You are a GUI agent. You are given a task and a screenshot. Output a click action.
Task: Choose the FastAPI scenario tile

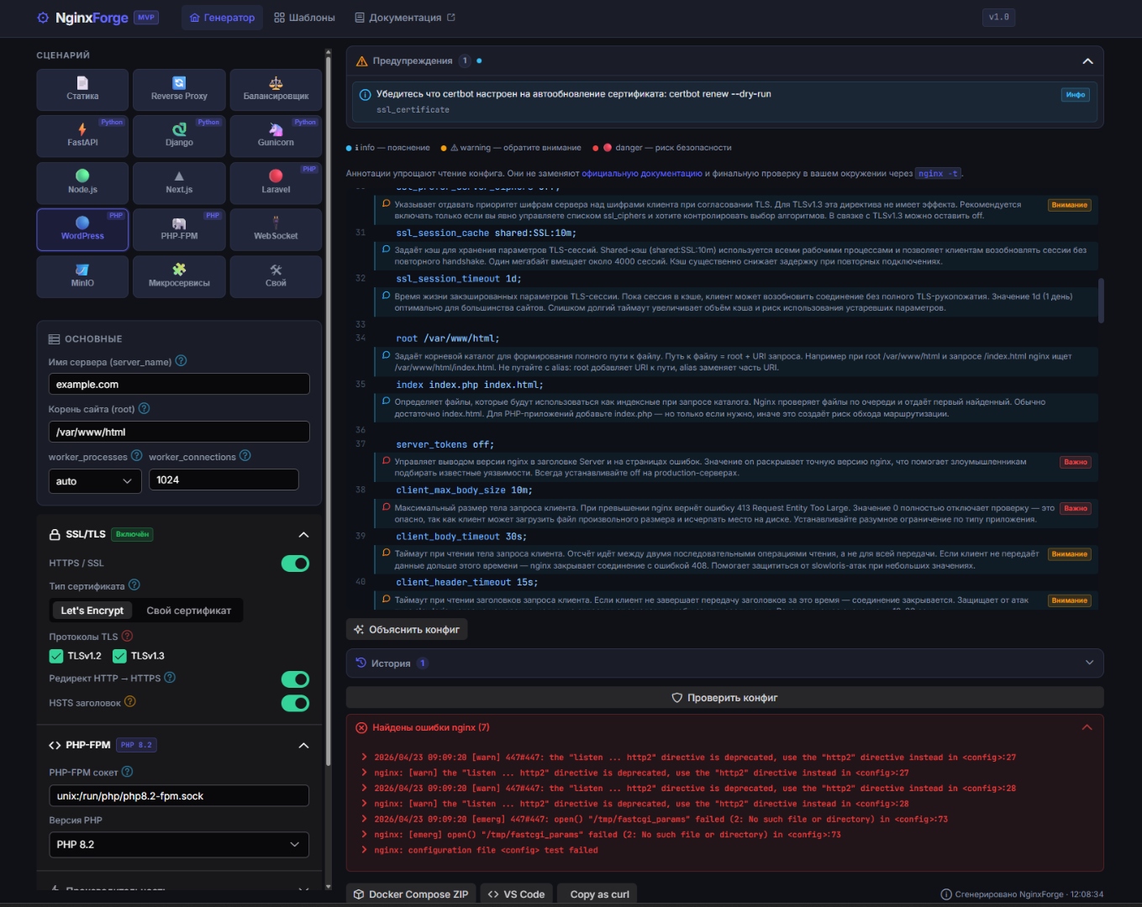click(x=82, y=135)
